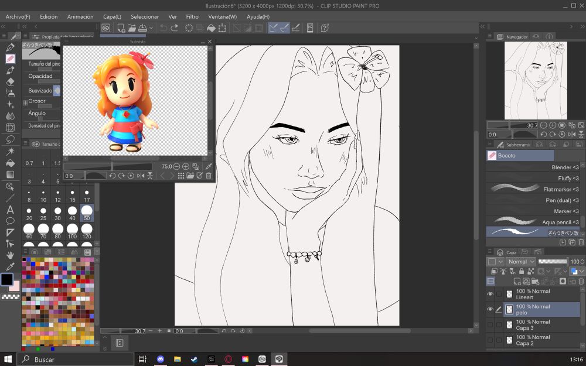Click the layer lock icon
The width and height of the screenshot is (586, 366).
[x=522, y=272]
